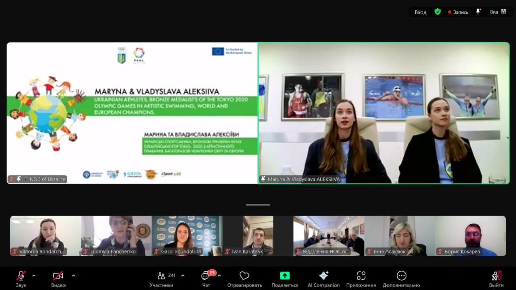Click the Вход sign-in button
The height and width of the screenshot is (290, 516).
420,12
